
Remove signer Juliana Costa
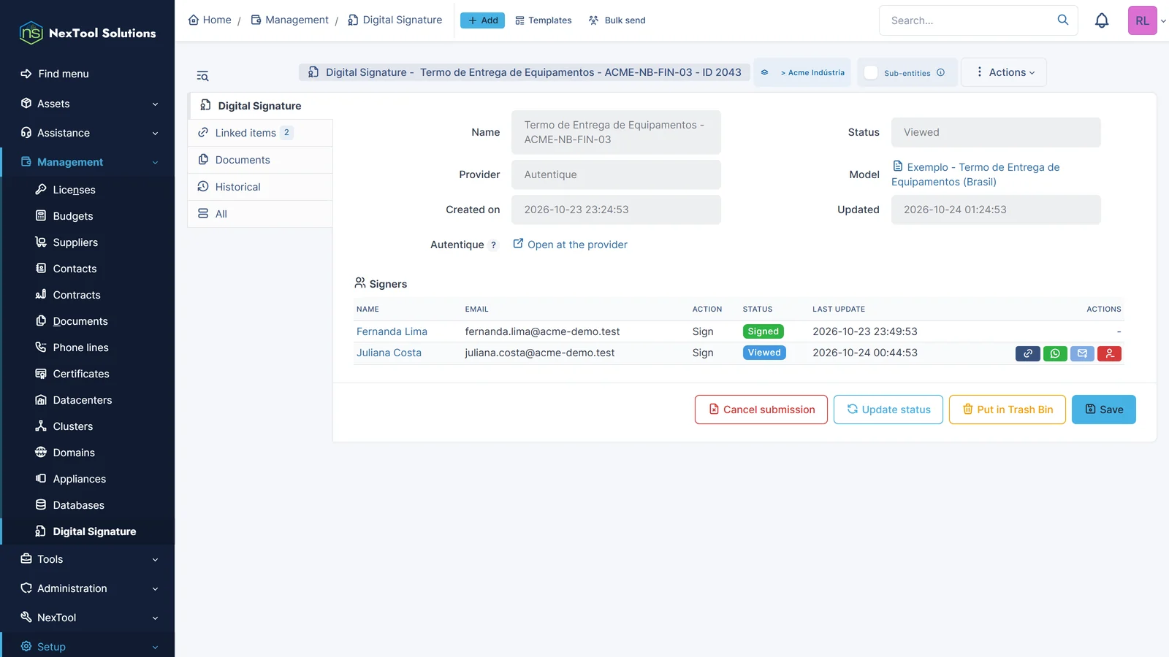pyautogui.click(x=1109, y=353)
